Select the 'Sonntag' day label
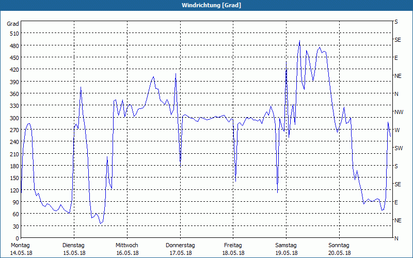The image size is (413, 258). coord(339,246)
